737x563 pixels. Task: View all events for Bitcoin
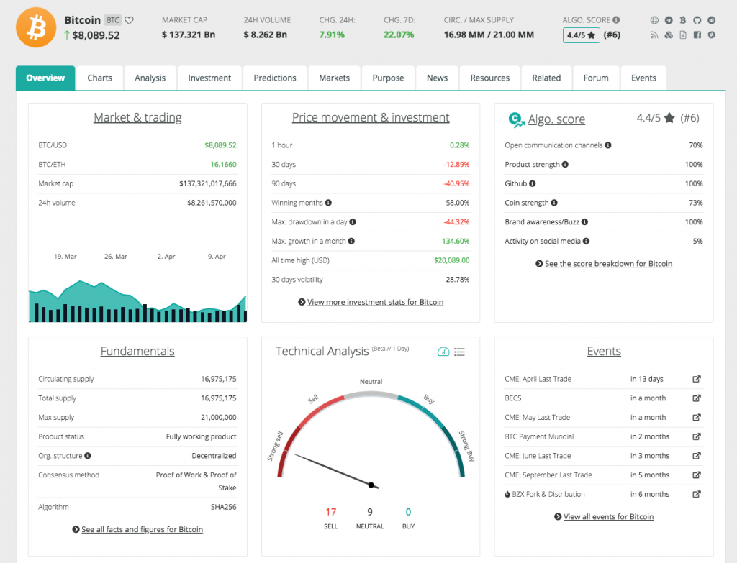pos(608,516)
